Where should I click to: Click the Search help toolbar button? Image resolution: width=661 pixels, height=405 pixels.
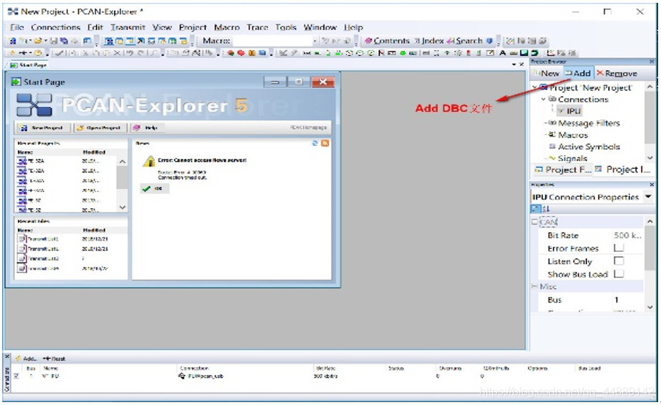tap(465, 41)
